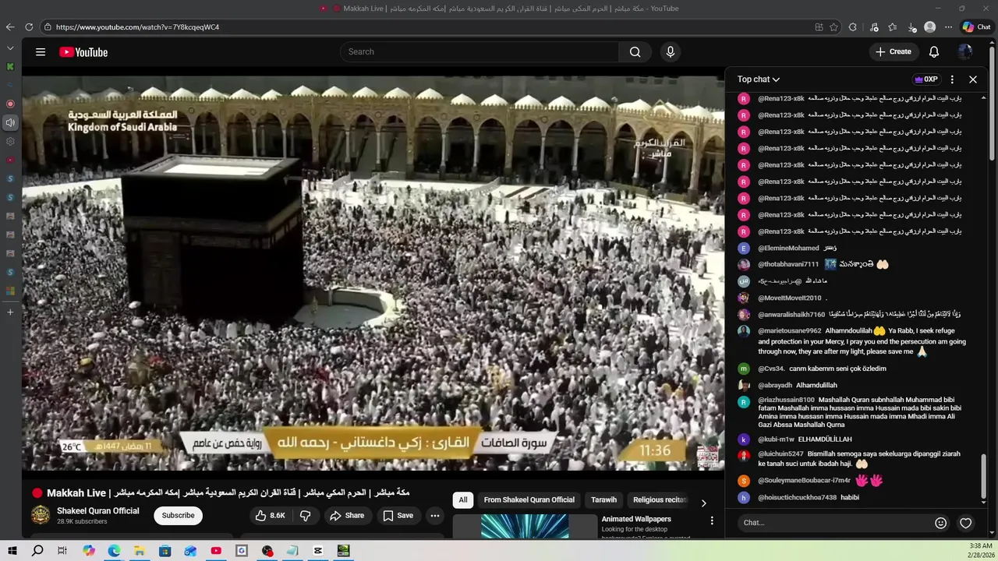Switch to the green K sidebar tab

click(10, 66)
